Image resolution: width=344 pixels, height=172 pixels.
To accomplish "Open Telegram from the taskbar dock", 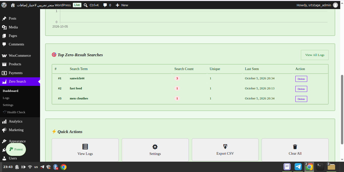I will tap(298, 167).
